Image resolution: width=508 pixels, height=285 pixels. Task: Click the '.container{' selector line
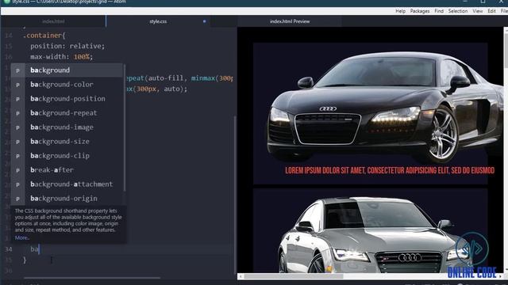pyautogui.click(x=44, y=35)
